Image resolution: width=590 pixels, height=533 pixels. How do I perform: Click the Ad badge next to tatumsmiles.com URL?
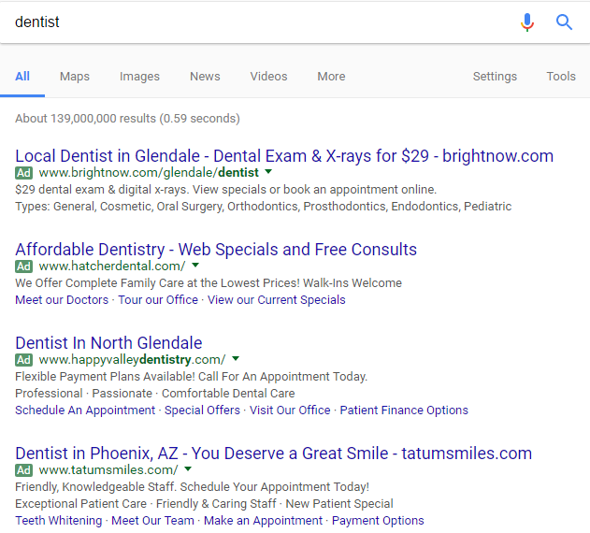[x=23, y=469]
